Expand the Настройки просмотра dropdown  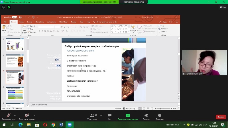click(135, 2)
